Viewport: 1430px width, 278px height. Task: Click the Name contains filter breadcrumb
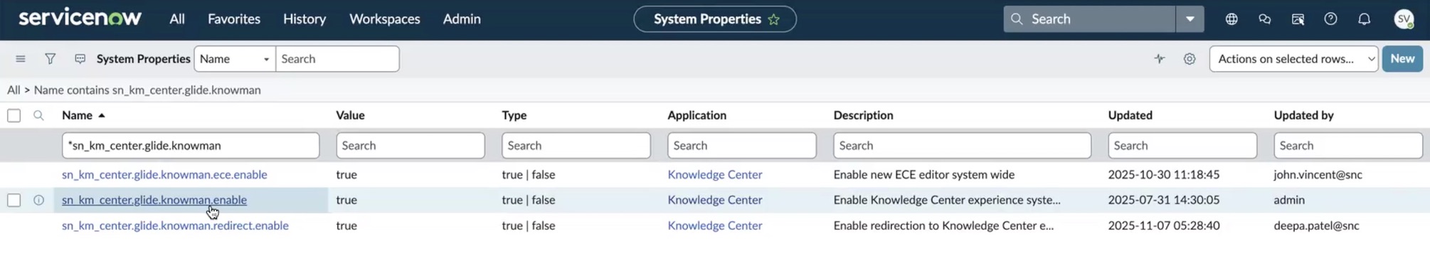[147, 90]
